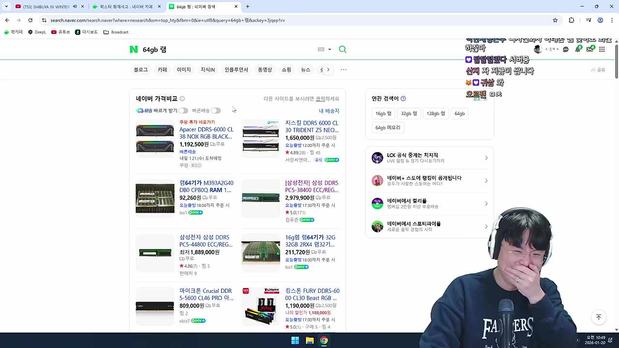Open the Naver on-screen keyboard icon
The width and height of the screenshot is (619, 348).
[321, 49]
